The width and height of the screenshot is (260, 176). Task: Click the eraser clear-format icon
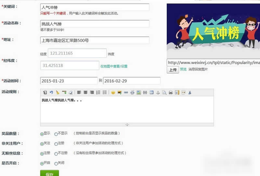click(x=71, y=92)
